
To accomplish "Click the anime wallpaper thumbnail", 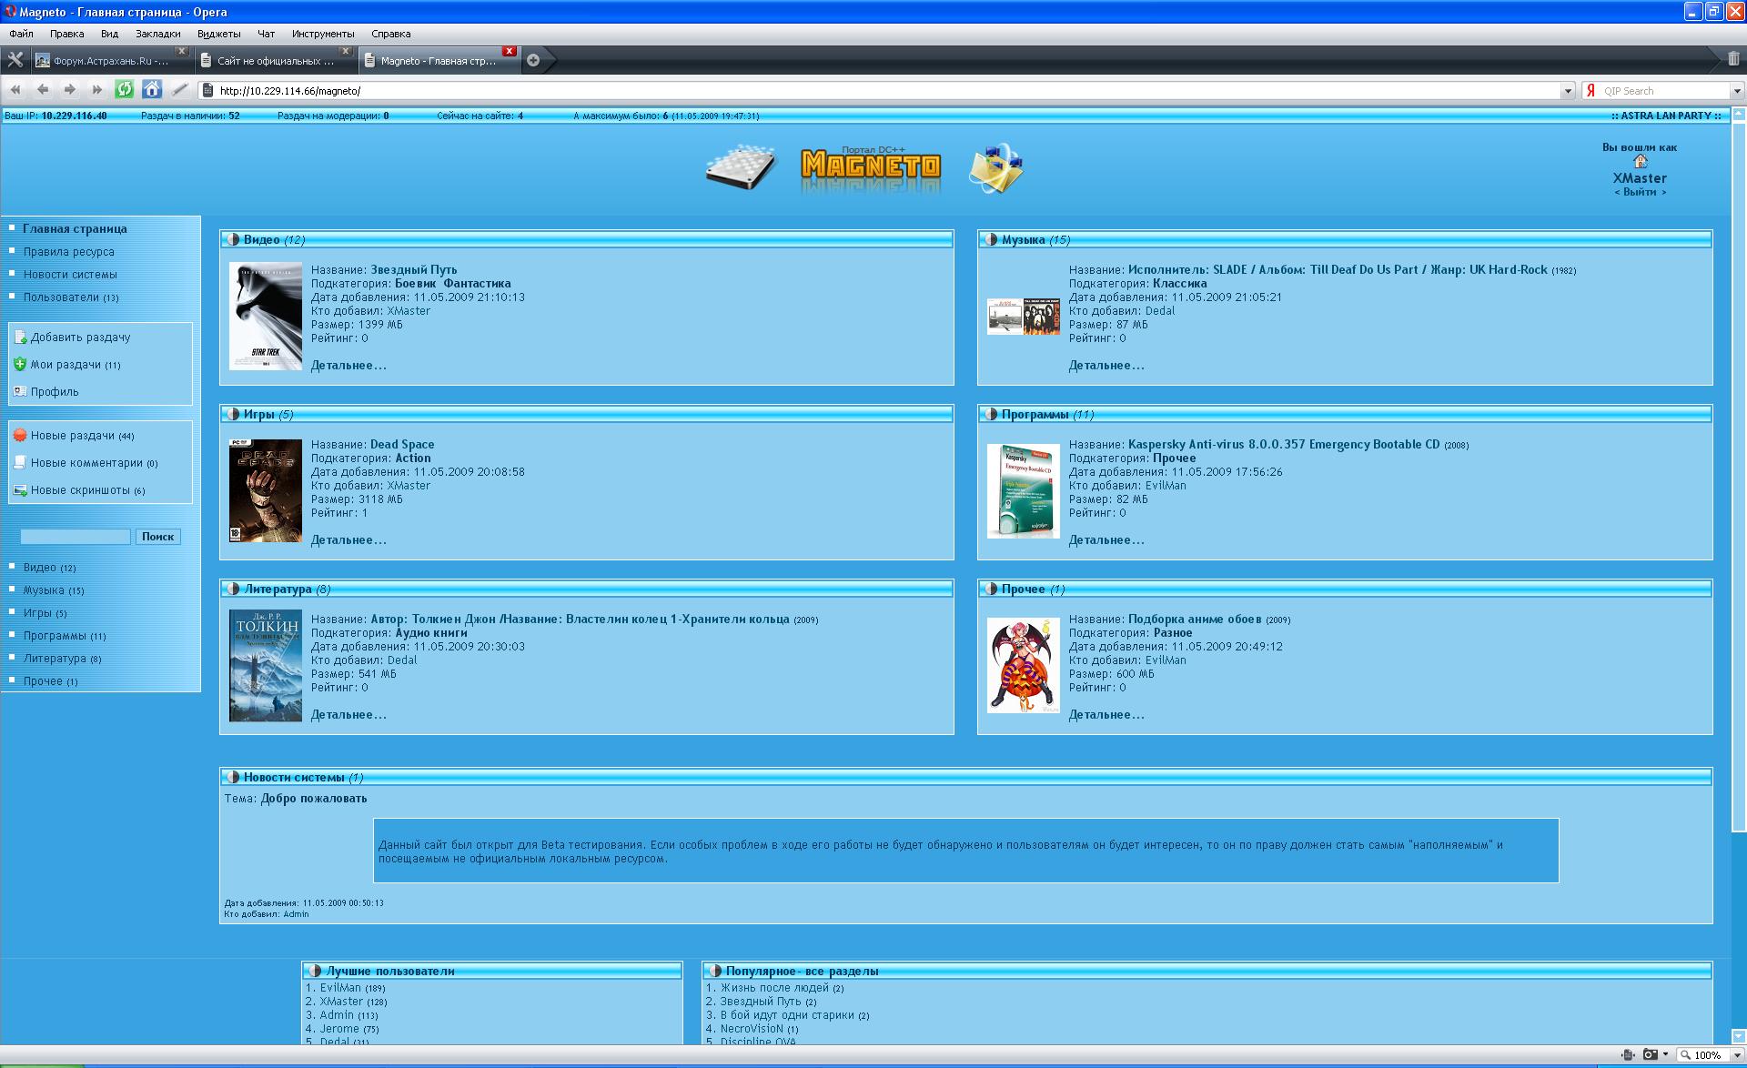I will tap(1024, 666).
